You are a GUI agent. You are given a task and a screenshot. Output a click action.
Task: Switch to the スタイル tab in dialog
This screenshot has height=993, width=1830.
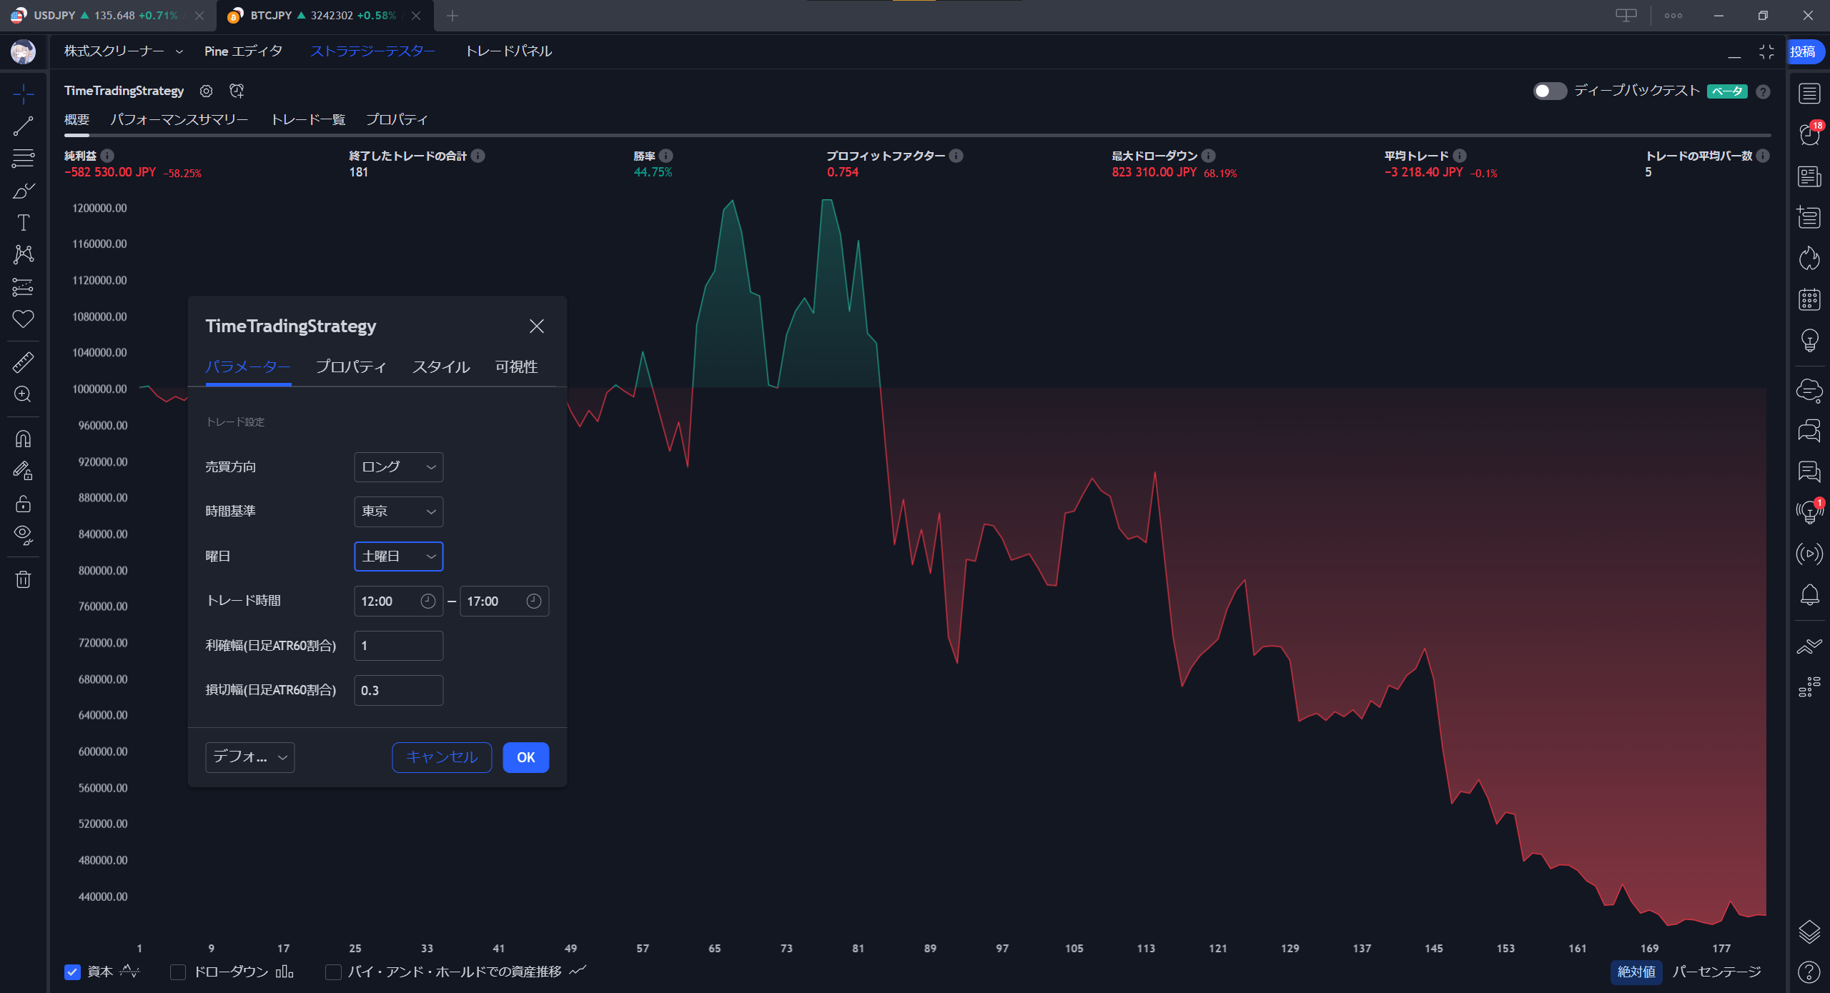click(440, 366)
